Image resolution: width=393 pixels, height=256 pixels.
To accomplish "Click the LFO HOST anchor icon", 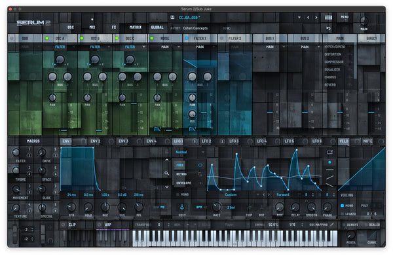I will 182,207.
